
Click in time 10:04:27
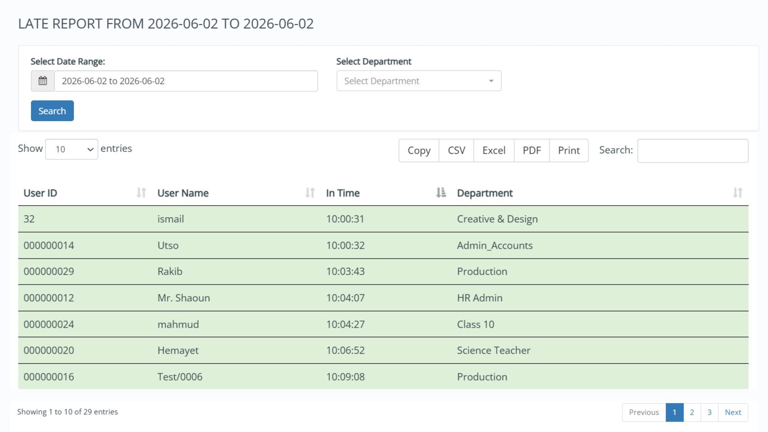point(345,324)
